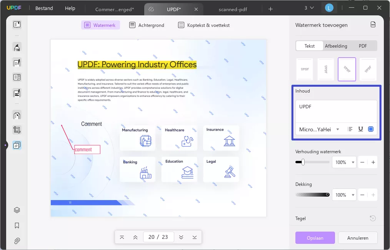Screen dimensions: 390x250
Task: Choose the PDF watermark type
Action: (x=363, y=46)
